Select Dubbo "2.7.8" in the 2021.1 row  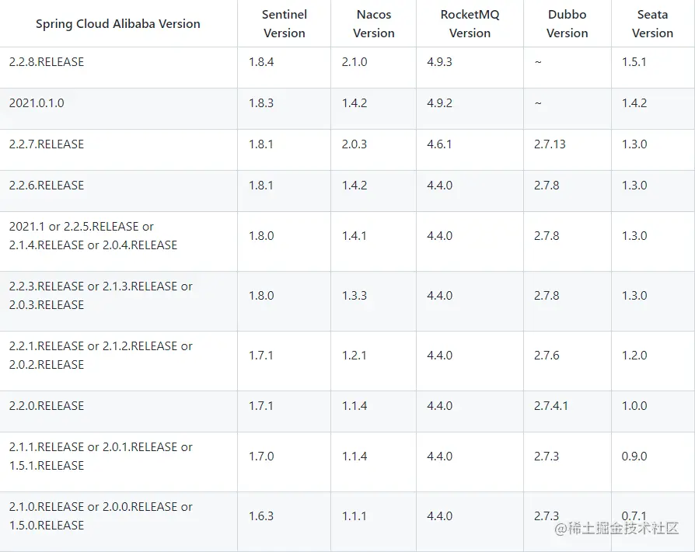(x=547, y=236)
